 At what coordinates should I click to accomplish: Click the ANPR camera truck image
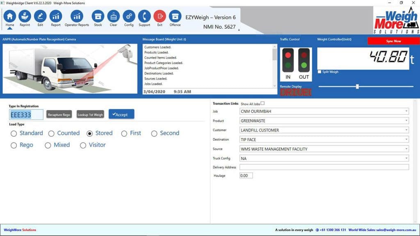click(x=70, y=69)
